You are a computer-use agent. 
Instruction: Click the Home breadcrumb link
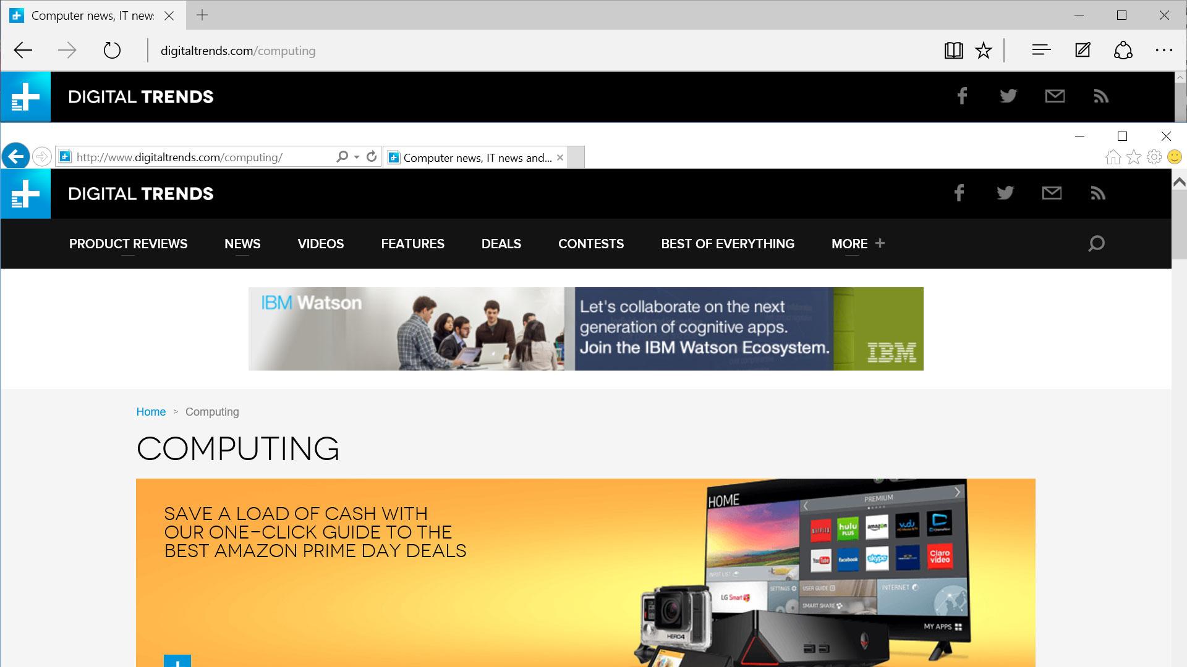pyautogui.click(x=150, y=411)
